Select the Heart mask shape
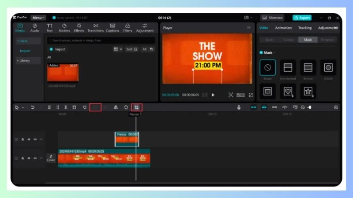 [288, 92]
